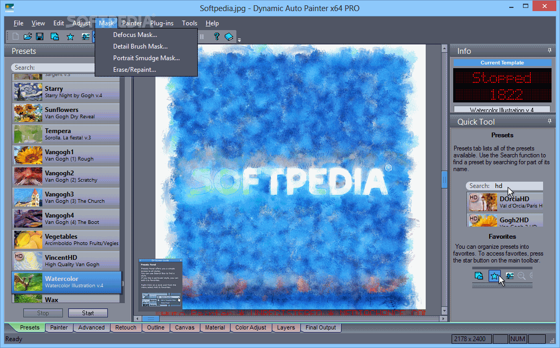Switch to the Advanced tab
The height and width of the screenshot is (348, 560).
(91, 327)
